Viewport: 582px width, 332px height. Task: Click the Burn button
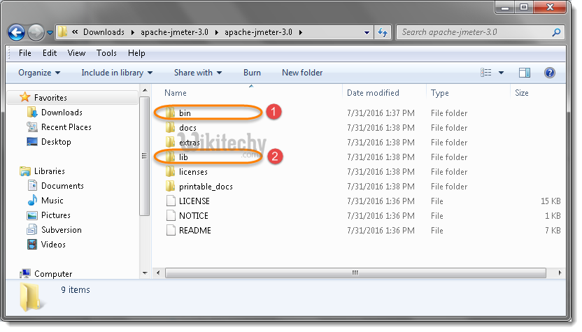(x=252, y=73)
